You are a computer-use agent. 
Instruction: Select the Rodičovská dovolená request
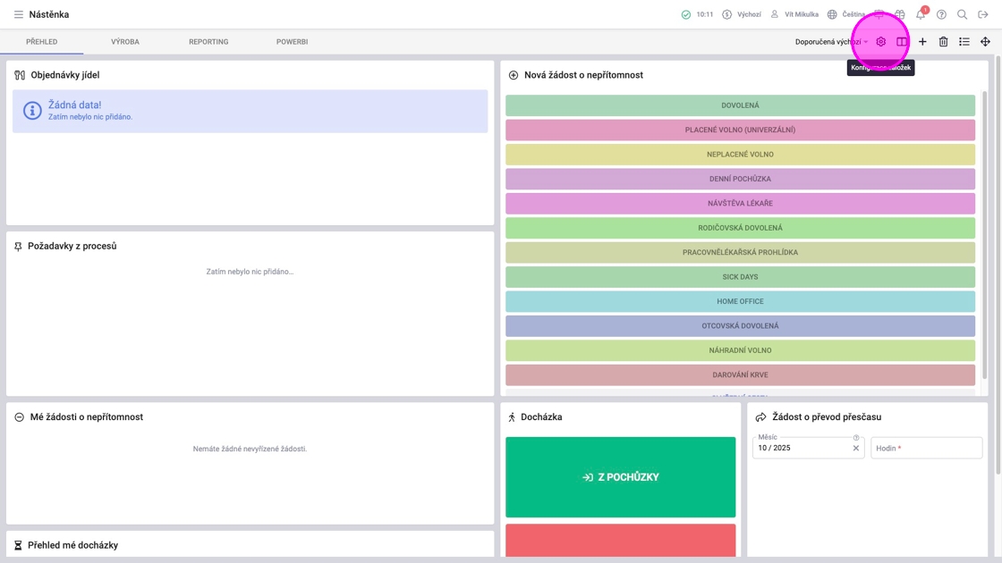point(740,228)
